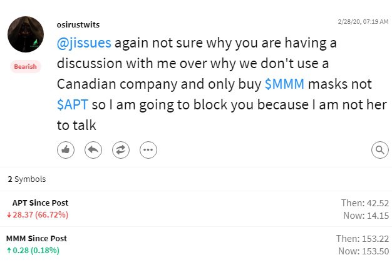Viewport: 392px width, 265px height.
Task: Click the magnifying glass search icon
Action: (380, 150)
